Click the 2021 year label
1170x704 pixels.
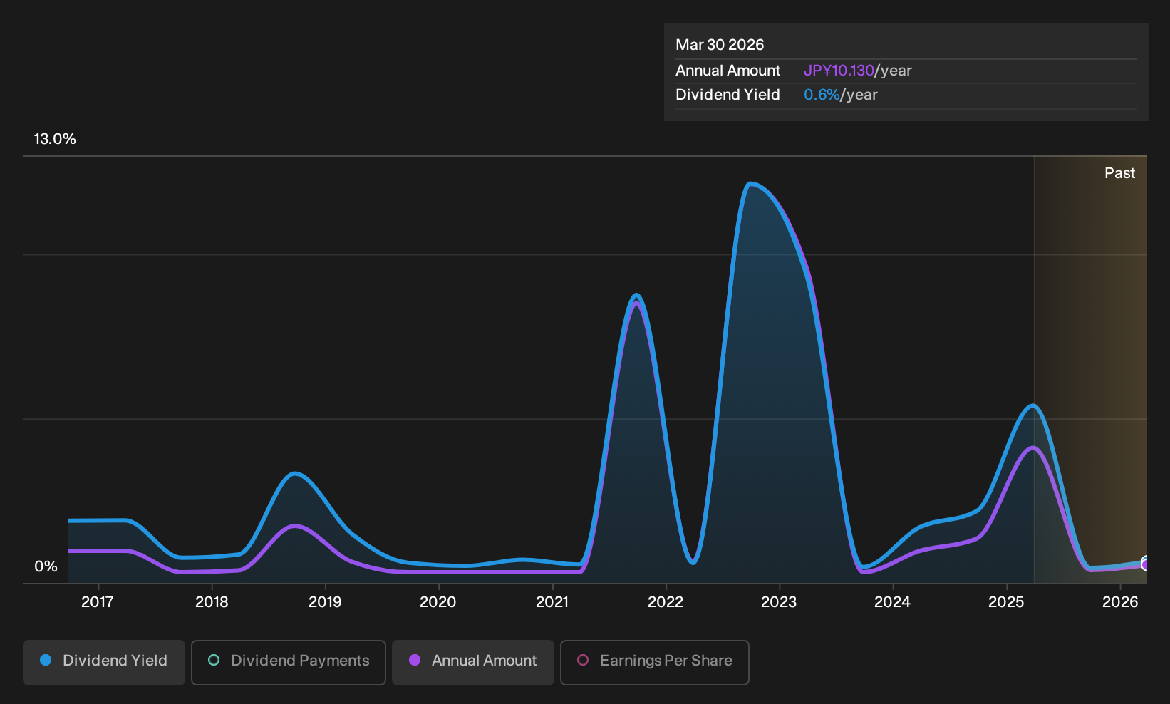click(552, 602)
